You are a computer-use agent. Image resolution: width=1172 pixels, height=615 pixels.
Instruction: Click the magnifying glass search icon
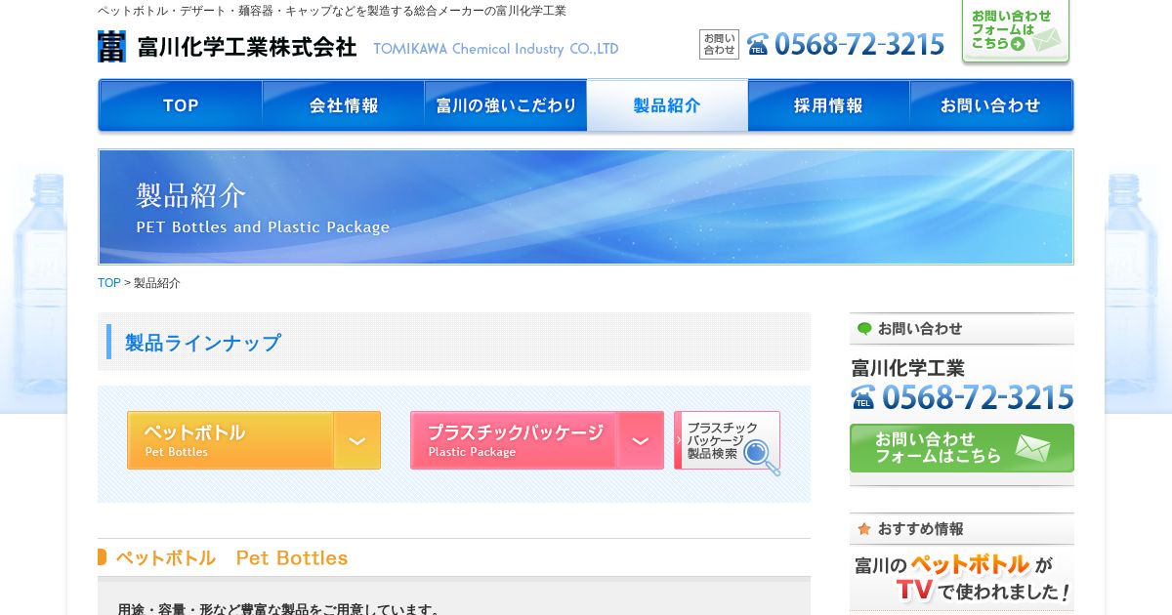pos(761,456)
